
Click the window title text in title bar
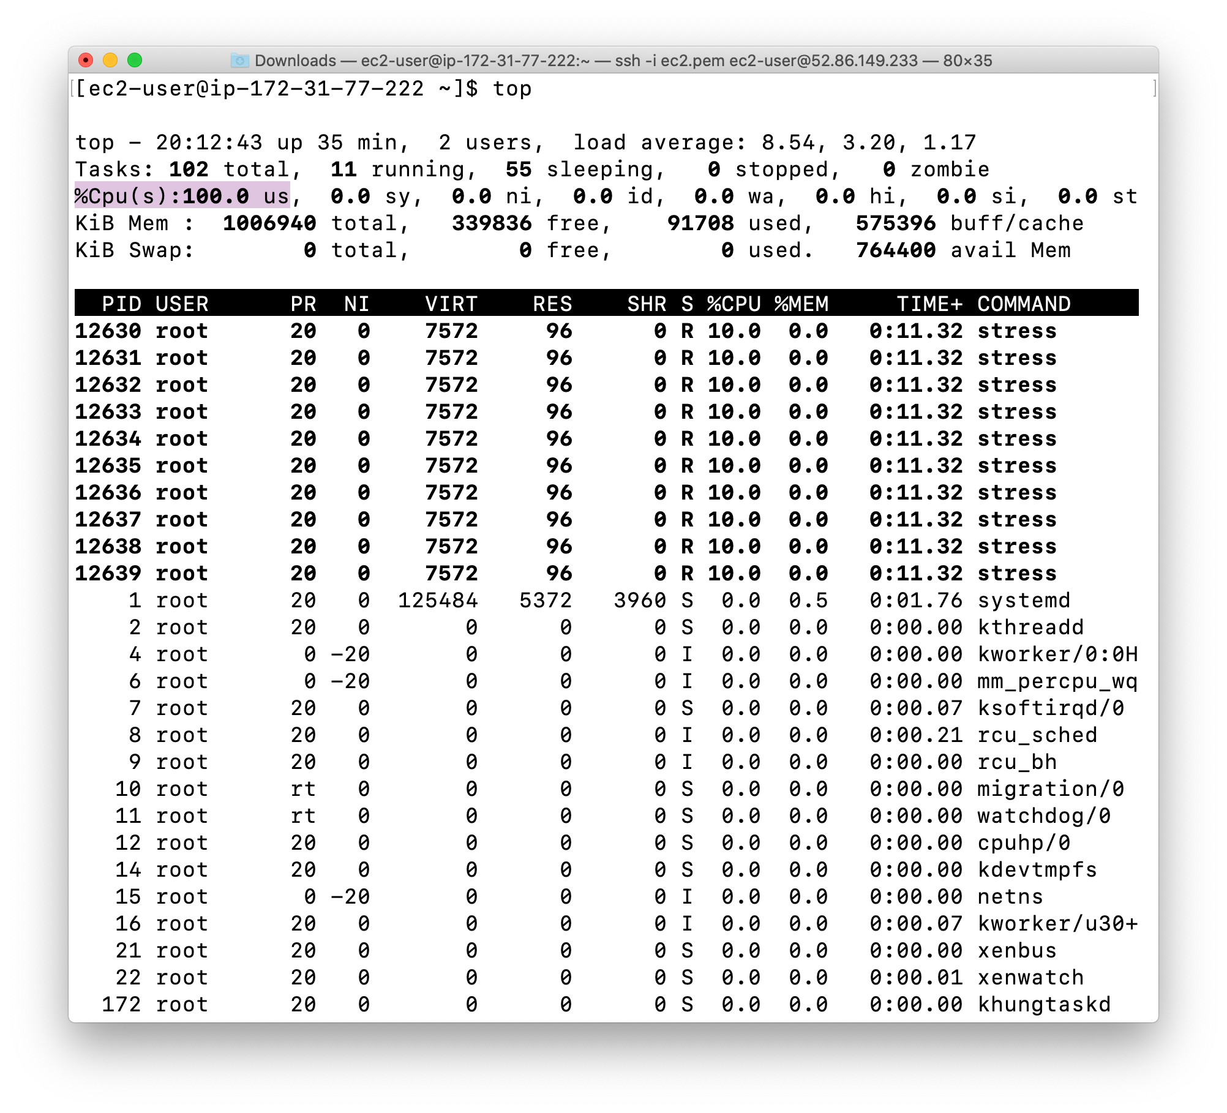623,61
